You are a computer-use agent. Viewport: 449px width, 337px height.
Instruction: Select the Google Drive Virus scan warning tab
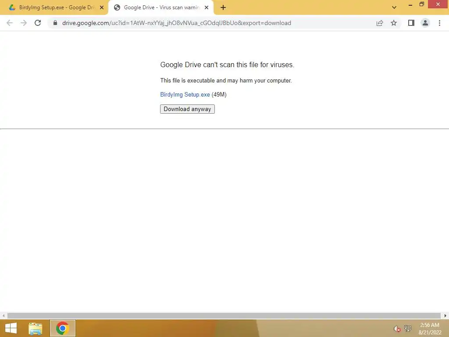tap(161, 7)
